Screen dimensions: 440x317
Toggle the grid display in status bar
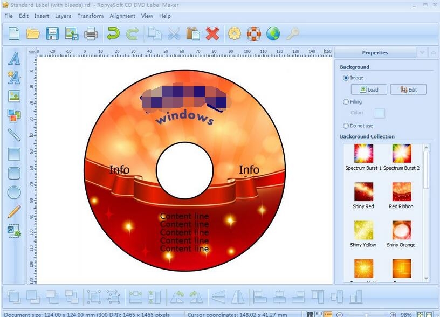[x=310, y=314]
